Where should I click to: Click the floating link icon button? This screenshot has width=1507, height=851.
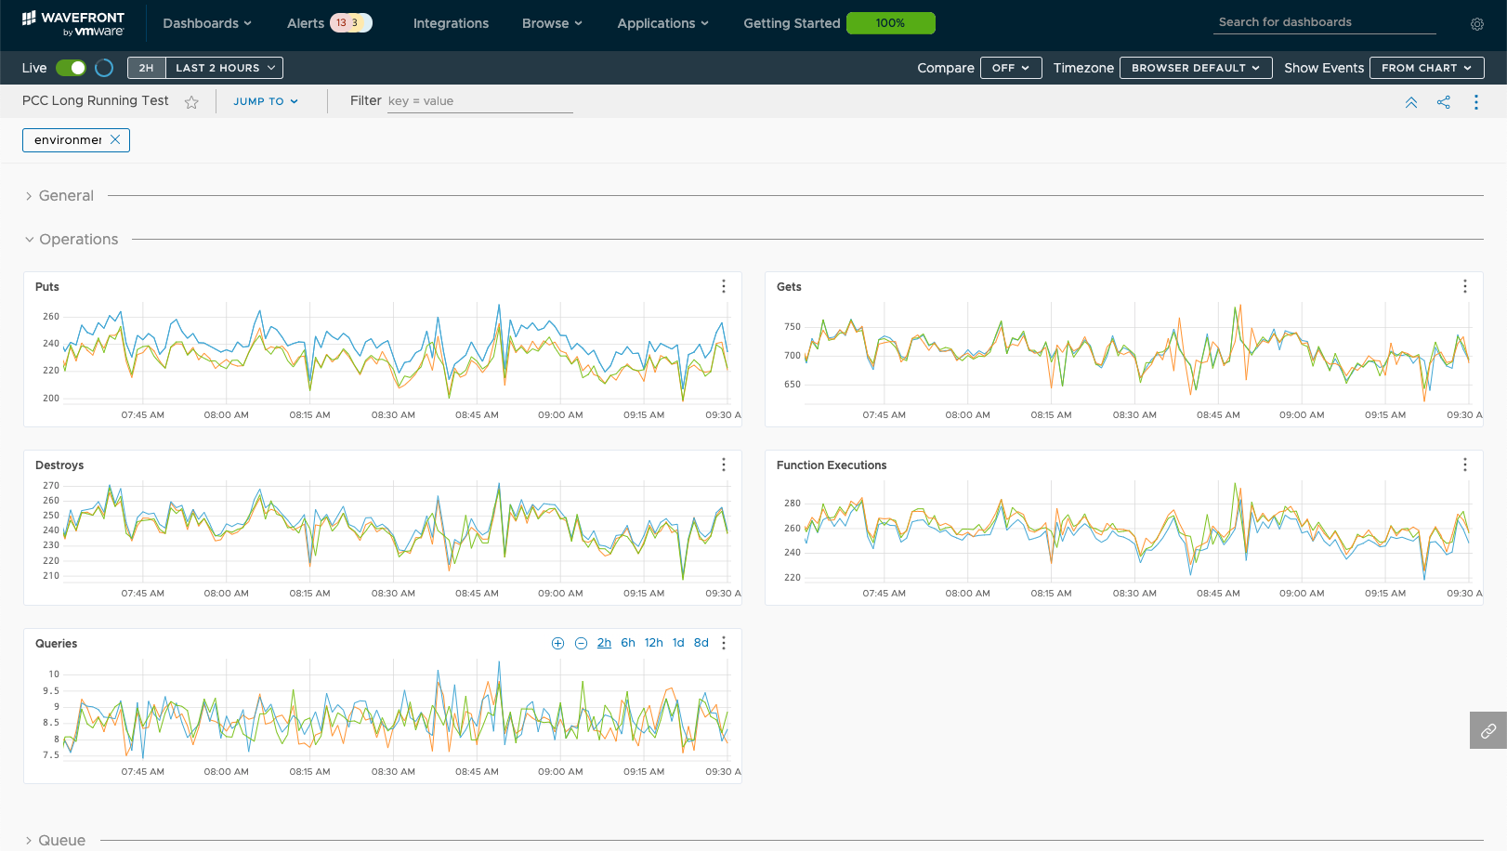tap(1487, 730)
